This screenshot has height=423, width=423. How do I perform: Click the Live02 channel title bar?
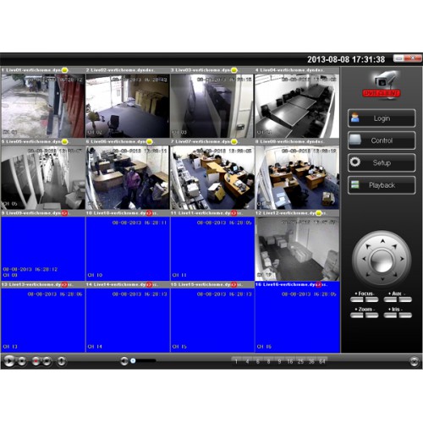click(x=128, y=70)
